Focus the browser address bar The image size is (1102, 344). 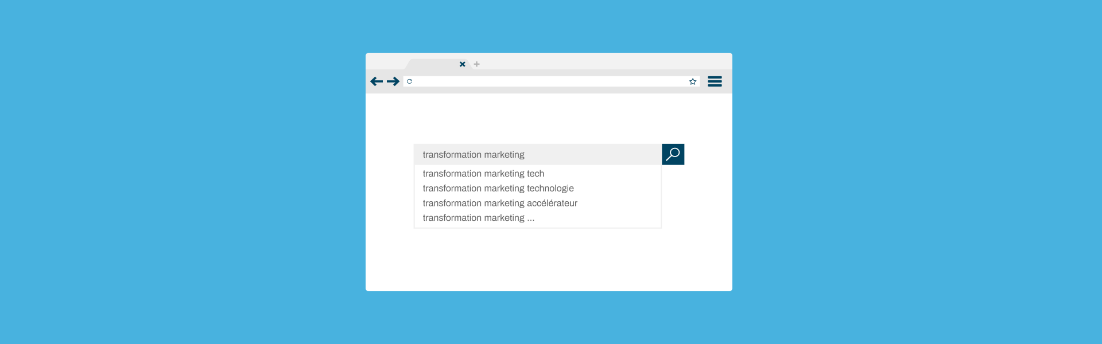tap(545, 81)
